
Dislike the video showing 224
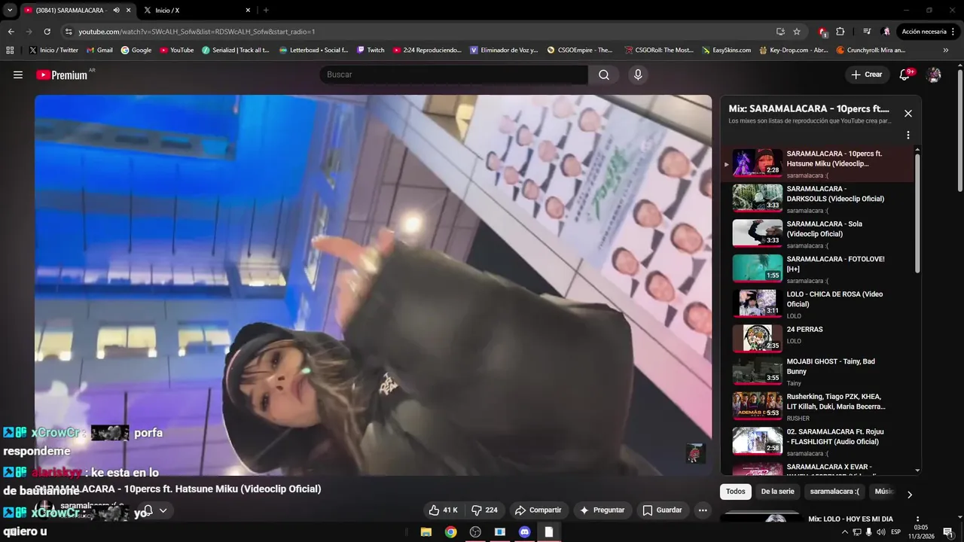pyautogui.click(x=484, y=510)
